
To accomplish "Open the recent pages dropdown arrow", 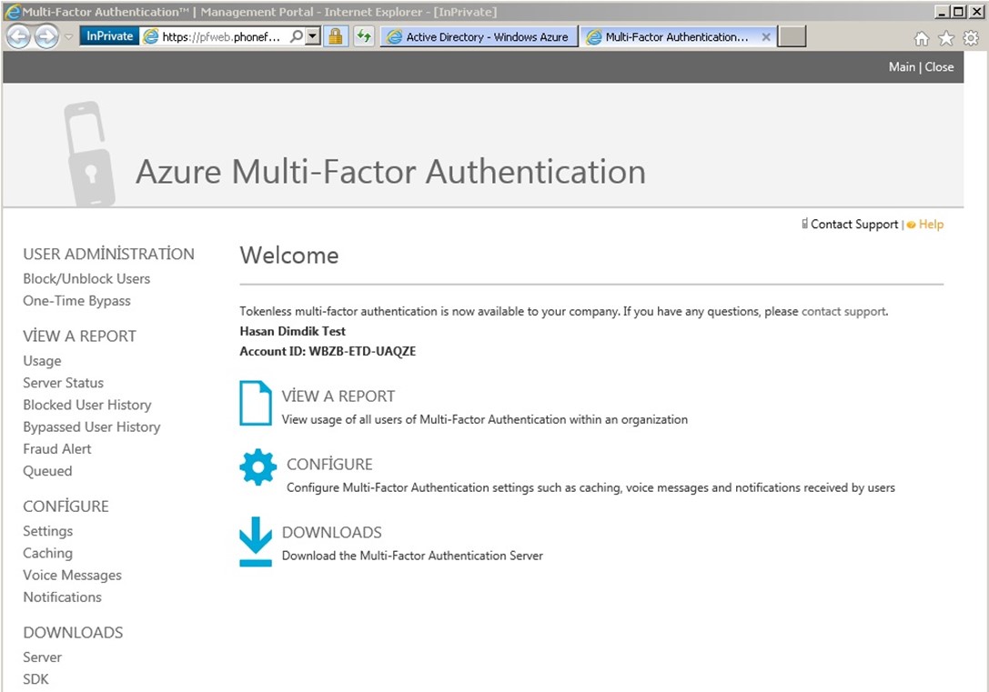I will [x=69, y=36].
